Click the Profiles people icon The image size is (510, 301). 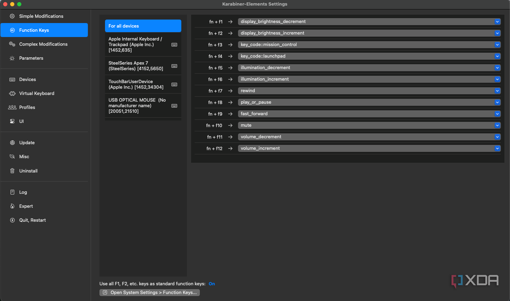(x=12, y=108)
